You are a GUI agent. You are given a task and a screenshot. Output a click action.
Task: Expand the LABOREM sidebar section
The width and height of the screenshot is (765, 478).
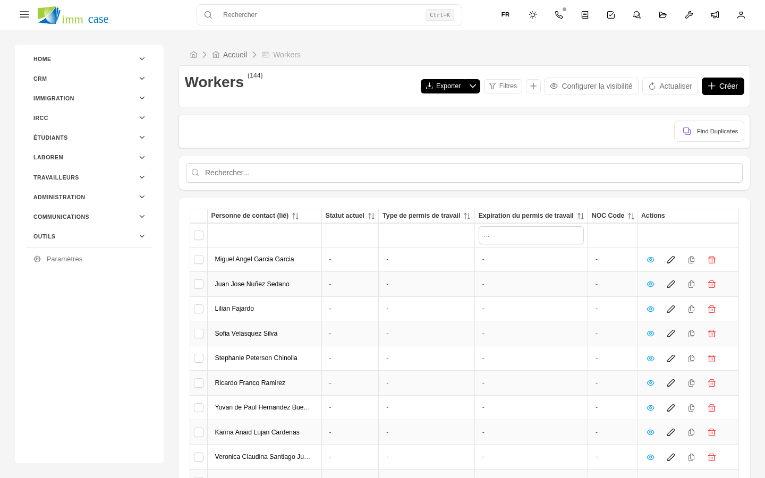[89, 157]
